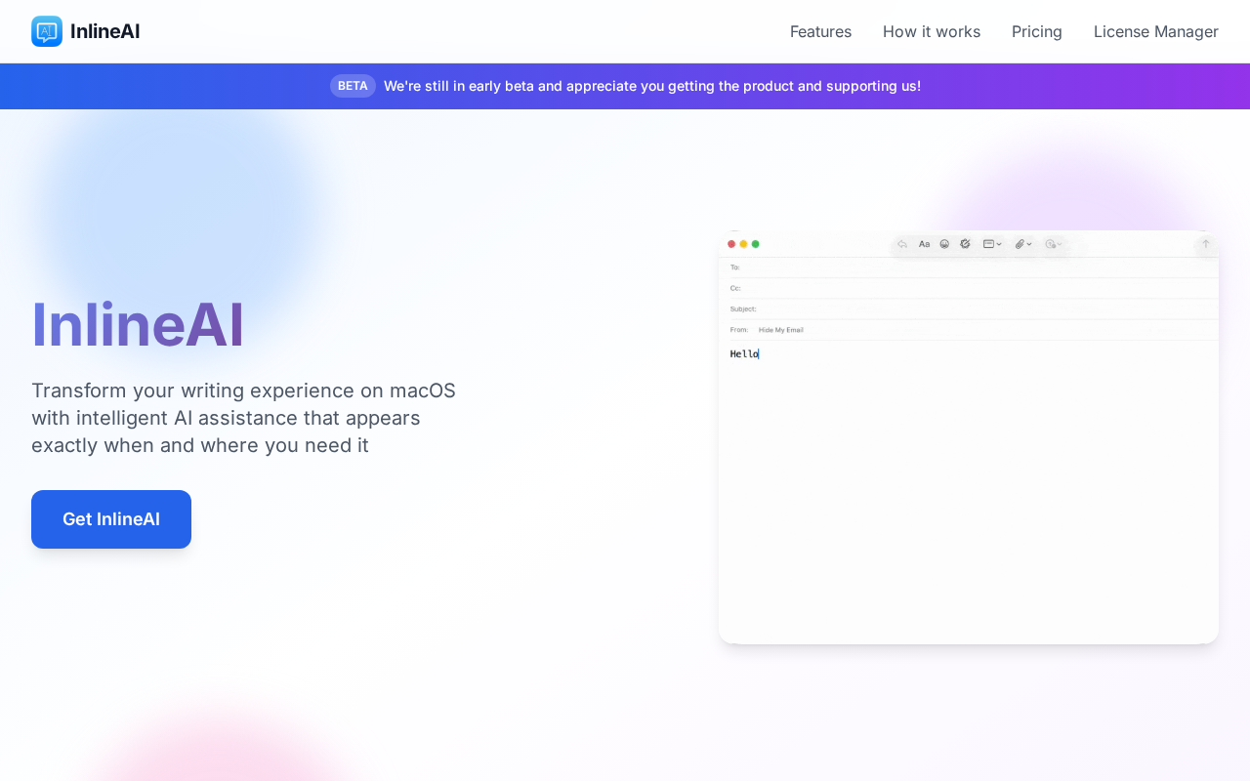
Task: Close the mail window with the red button
Action: click(731, 244)
